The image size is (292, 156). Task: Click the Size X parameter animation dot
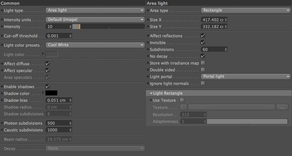tap(148, 20)
